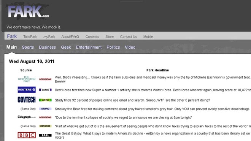
Task: Open the Contests page
Action: point(92,36)
